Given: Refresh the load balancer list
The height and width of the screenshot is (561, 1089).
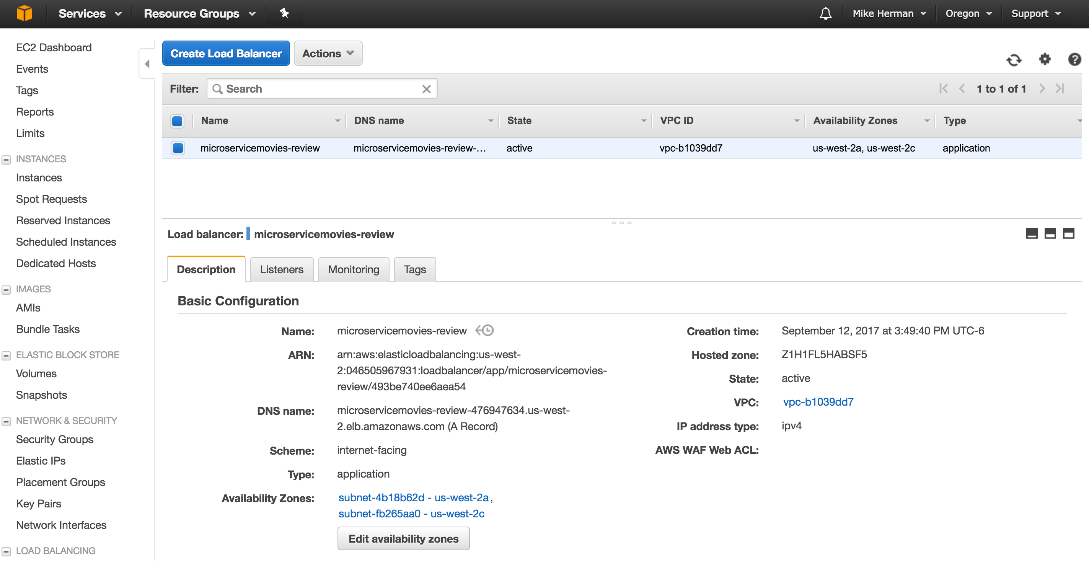Looking at the screenshot, I should click(x=1014, y=60).
